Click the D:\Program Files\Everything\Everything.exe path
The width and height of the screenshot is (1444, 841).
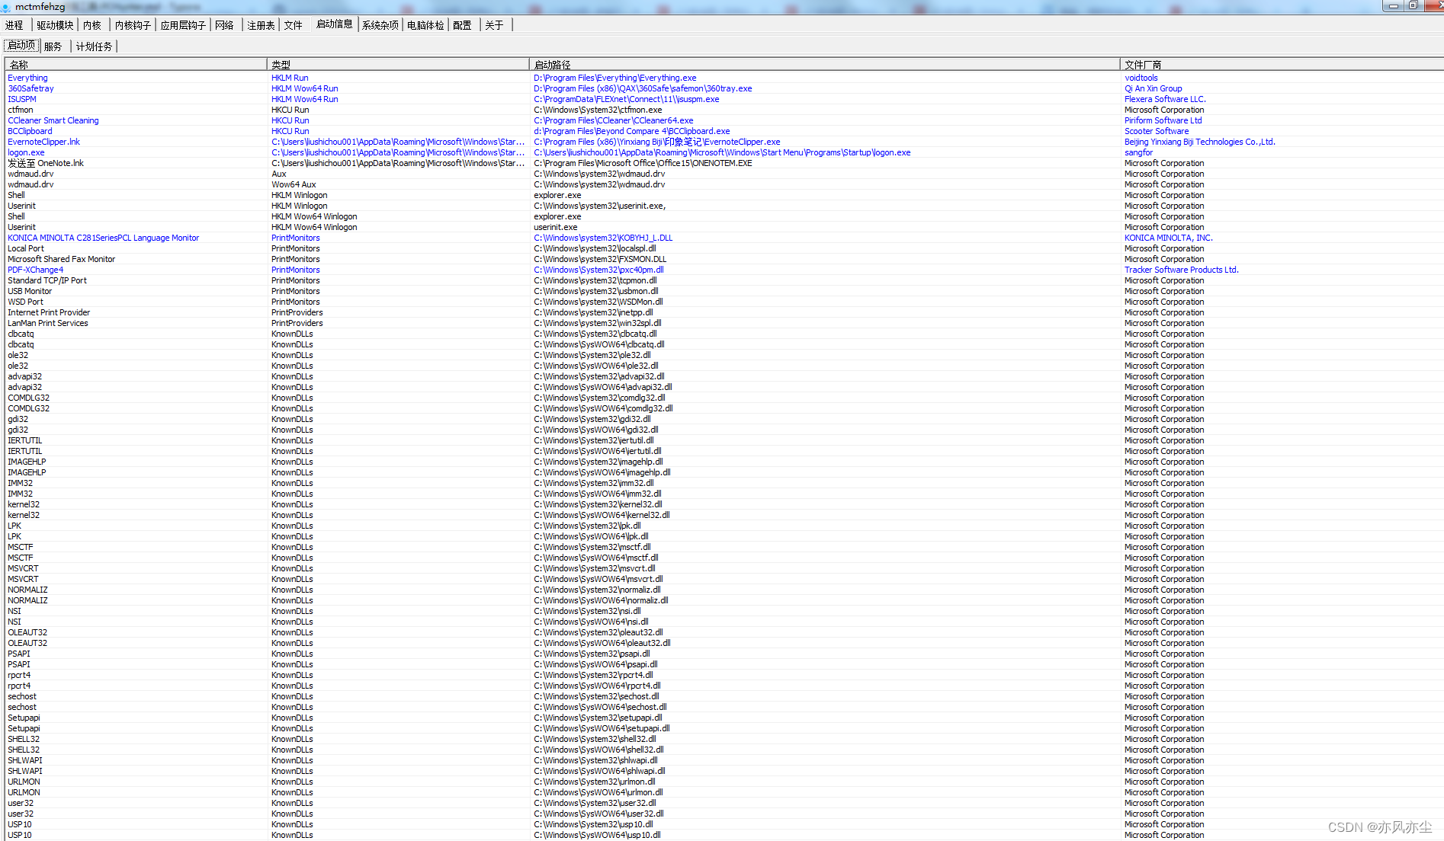(615, 78)
